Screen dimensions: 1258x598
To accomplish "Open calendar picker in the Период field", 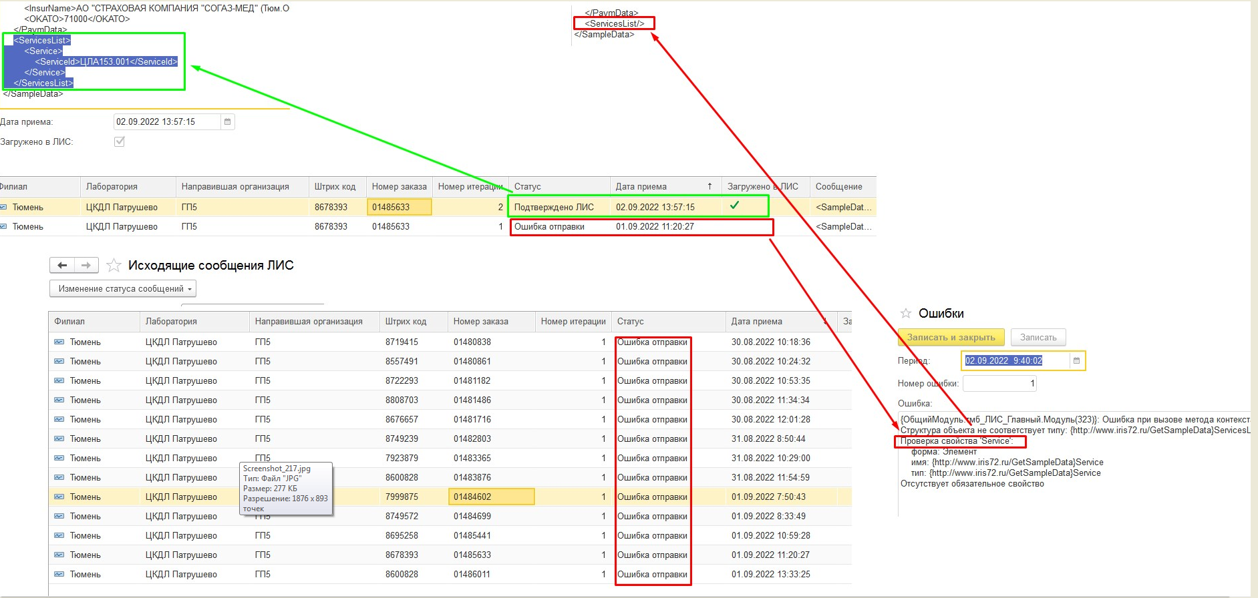I will coord(1076,361).
